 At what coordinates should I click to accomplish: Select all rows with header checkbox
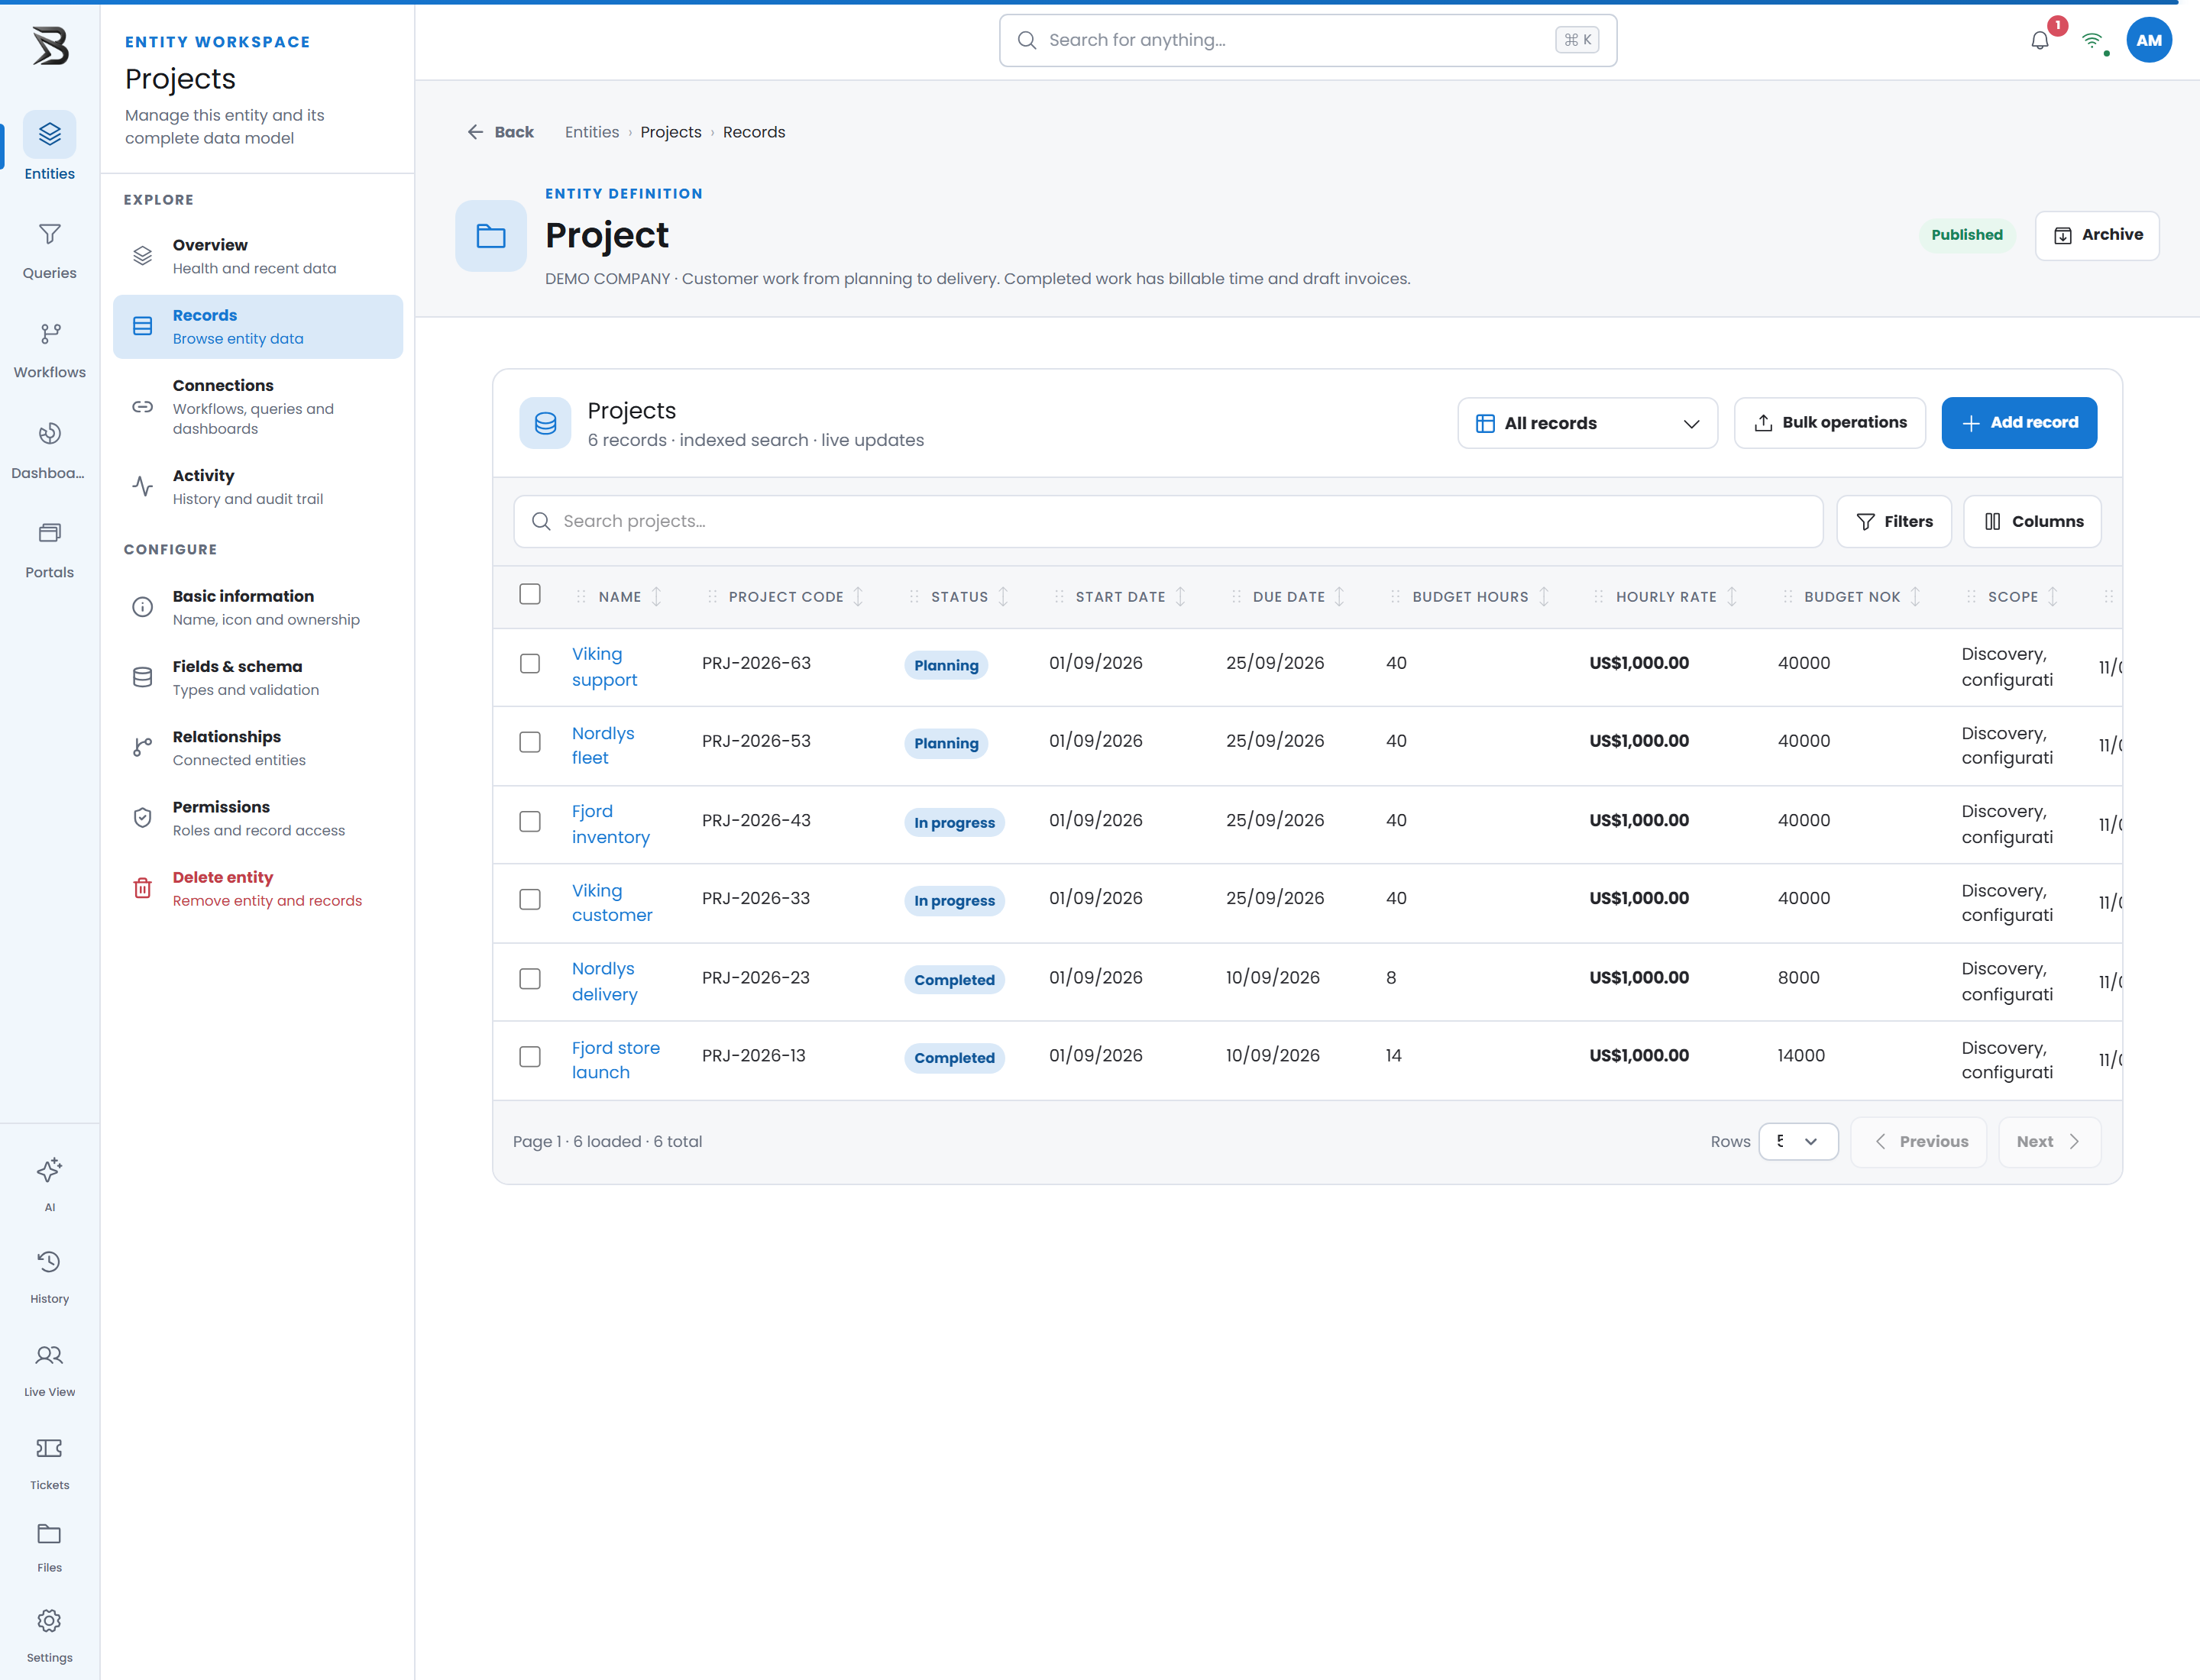click(x=530, y=594)
